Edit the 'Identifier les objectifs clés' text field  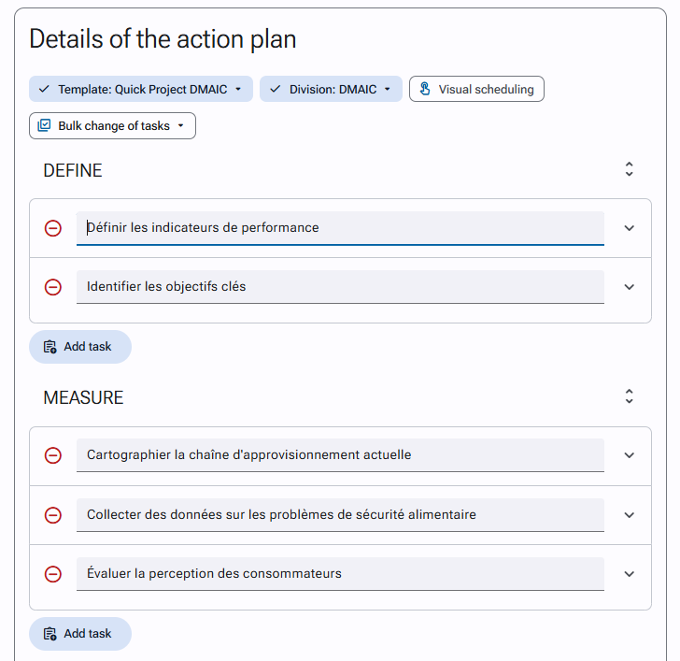pos(340,287)
